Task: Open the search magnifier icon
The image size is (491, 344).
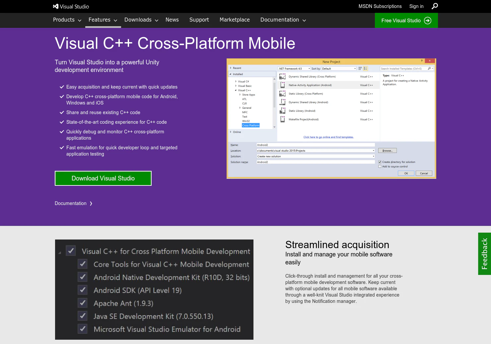Action: (x=435, y=6)
